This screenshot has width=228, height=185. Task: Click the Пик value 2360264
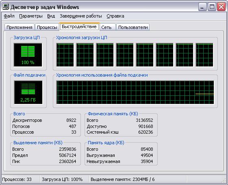[x=67, y=161]
